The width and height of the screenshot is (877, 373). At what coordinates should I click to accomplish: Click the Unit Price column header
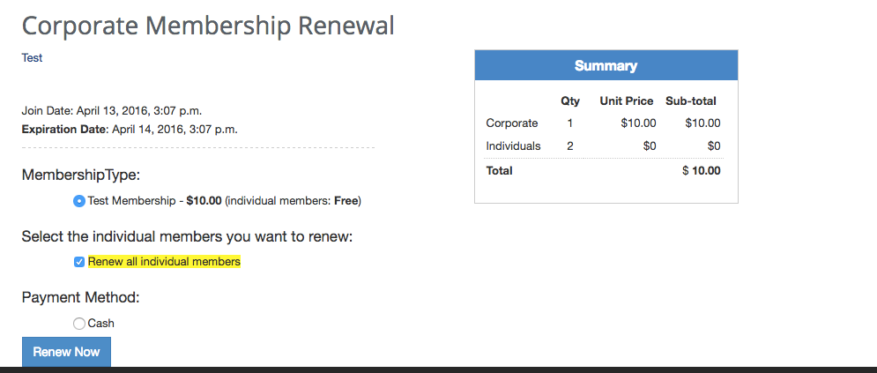click(627, 101)
